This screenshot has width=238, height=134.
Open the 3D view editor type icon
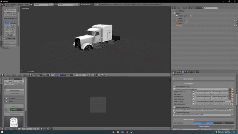(x=3, y=75)
